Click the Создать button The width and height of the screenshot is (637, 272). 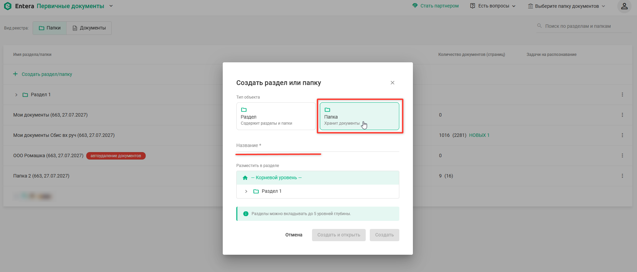coord(384,235)
